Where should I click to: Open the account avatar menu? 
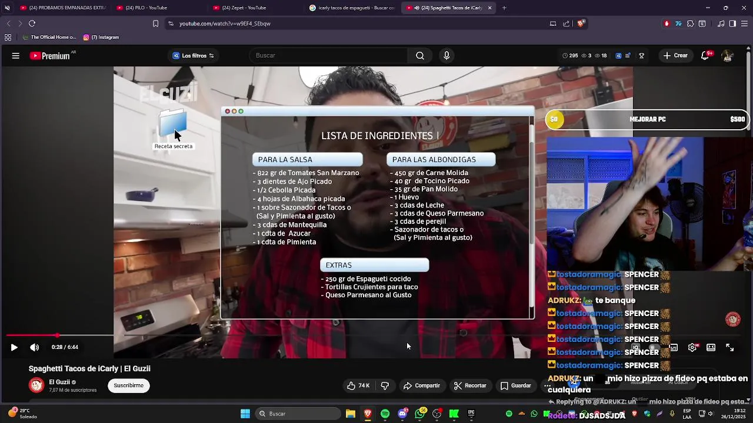(x=728, y=55)
